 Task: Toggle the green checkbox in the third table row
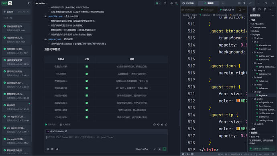coord(87,81)
